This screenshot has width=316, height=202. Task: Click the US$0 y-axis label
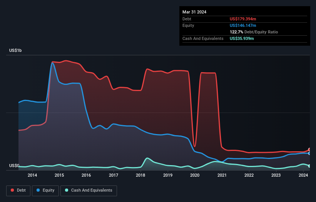14,166
